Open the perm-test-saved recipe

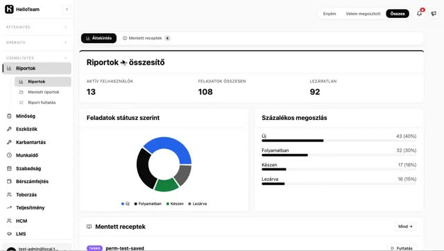pyautogui.click(x=125, y=248)
